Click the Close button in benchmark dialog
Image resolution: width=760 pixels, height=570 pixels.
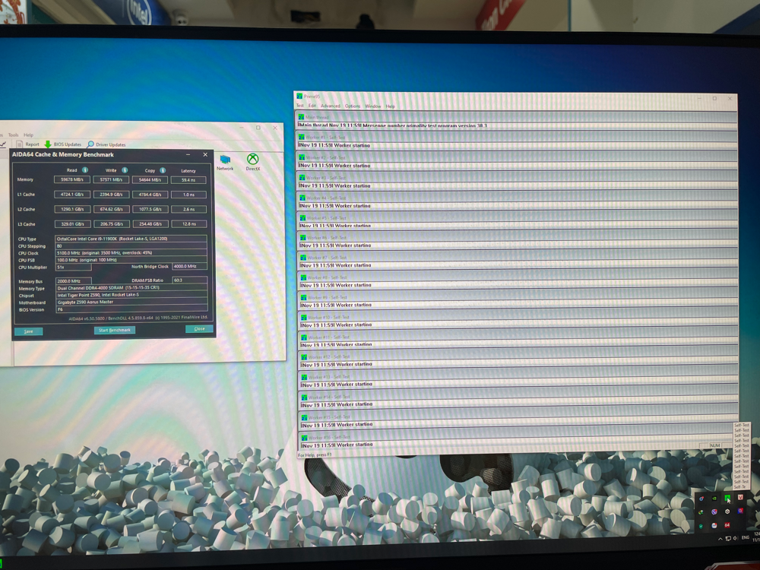(x=199, y=328)
